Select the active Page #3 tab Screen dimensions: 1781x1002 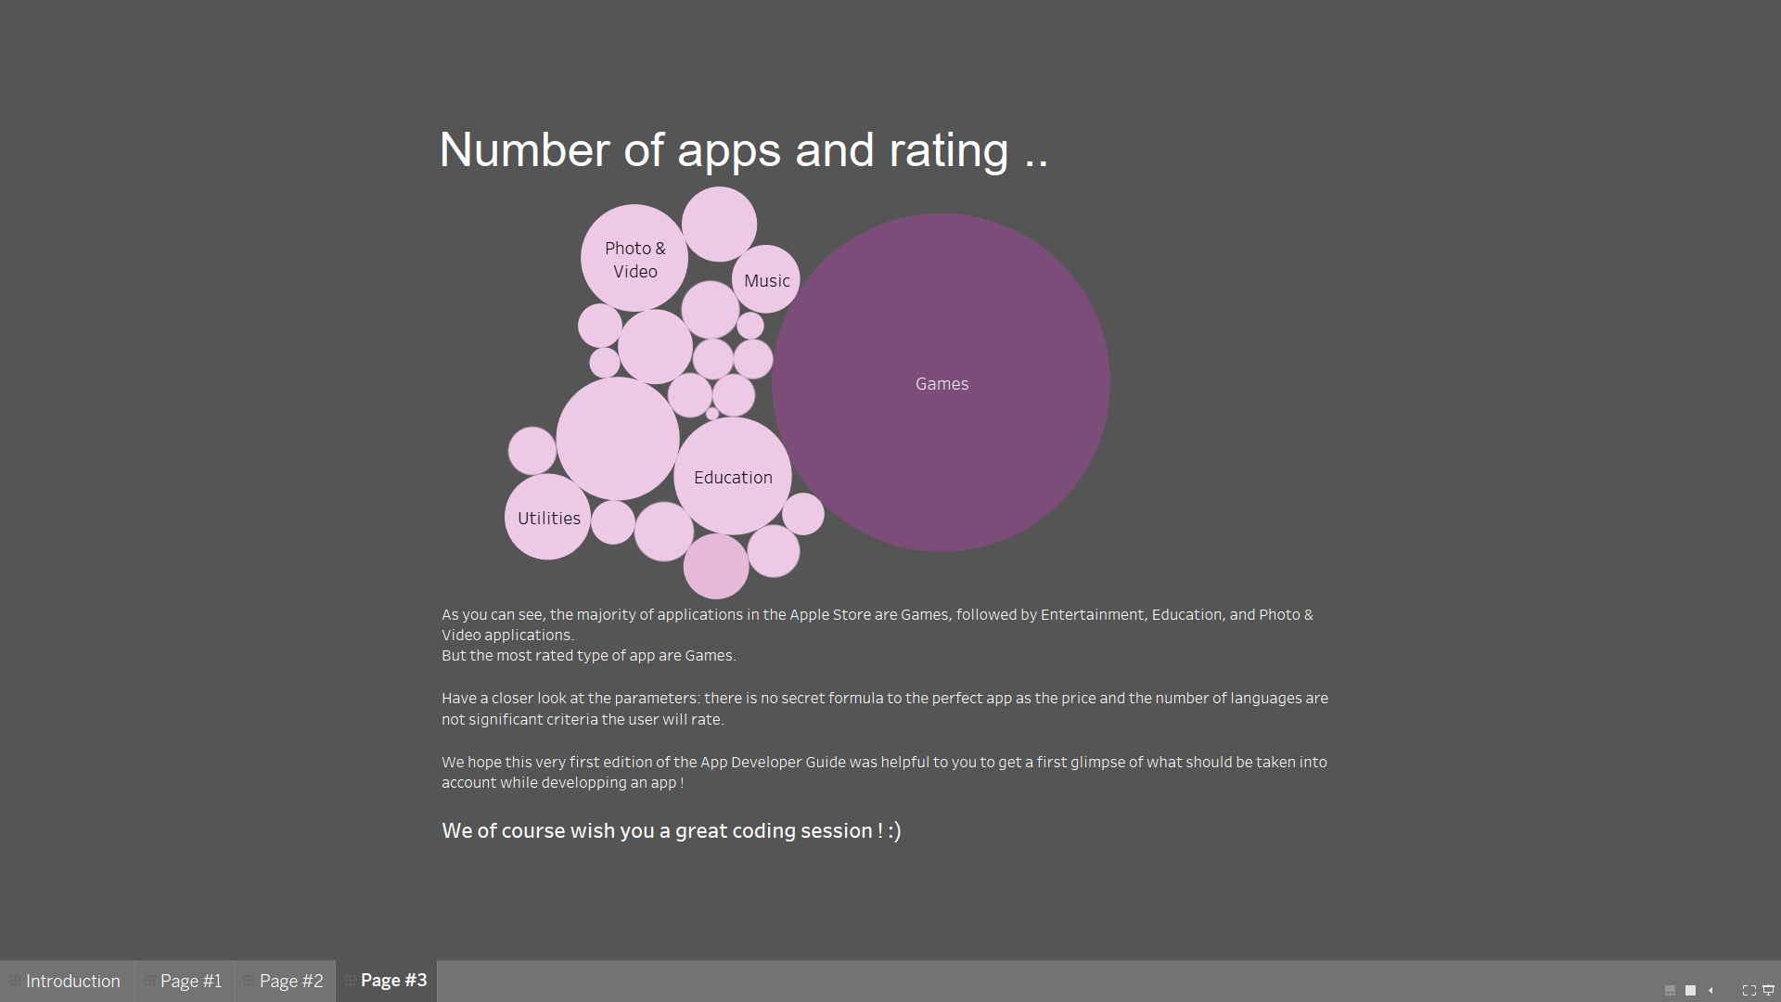[392, 980]
